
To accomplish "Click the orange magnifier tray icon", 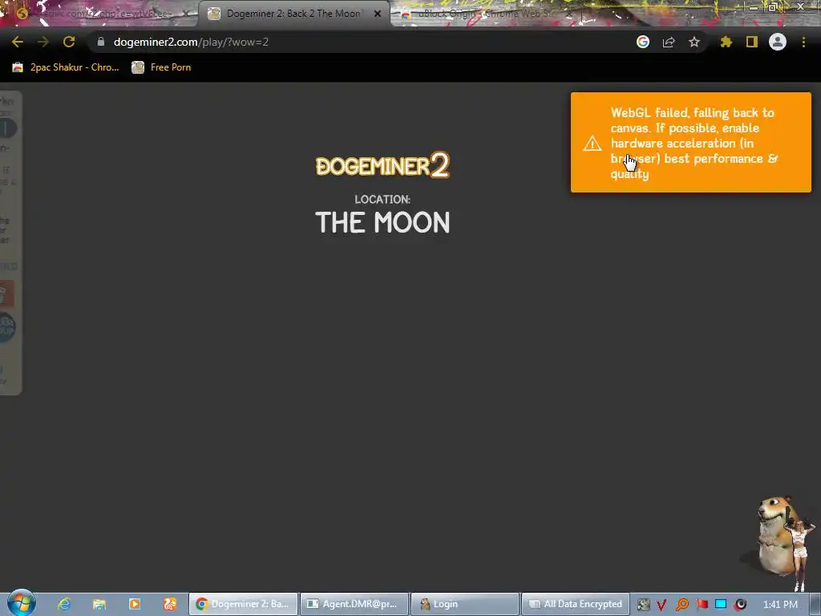I will (681, 605).
